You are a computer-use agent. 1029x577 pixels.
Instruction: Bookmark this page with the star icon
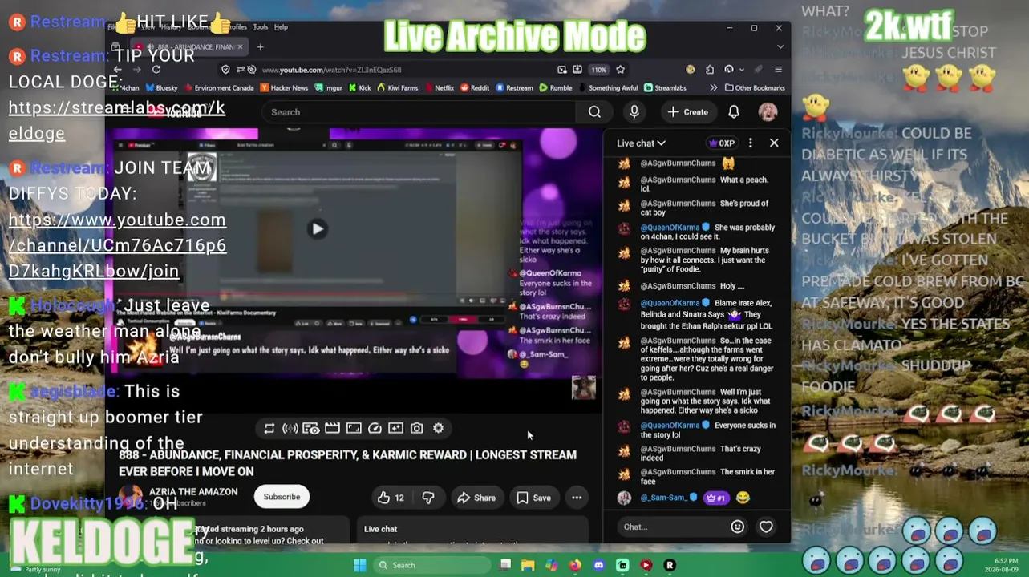click(620, 70)
